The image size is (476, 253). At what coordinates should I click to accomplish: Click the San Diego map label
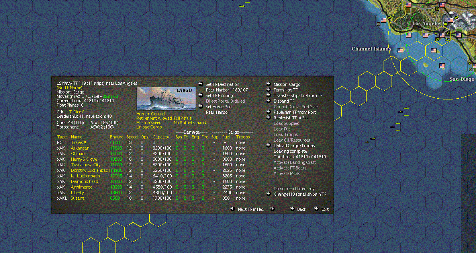point(462,79)
